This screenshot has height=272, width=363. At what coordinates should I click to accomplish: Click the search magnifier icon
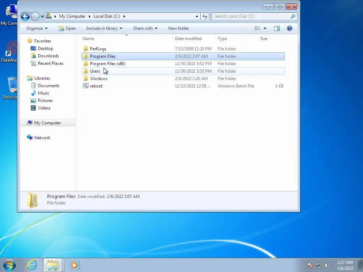[293, 16]
